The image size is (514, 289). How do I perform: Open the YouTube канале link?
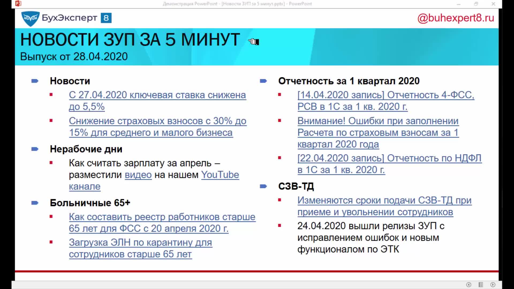click(x=220, y=175)
